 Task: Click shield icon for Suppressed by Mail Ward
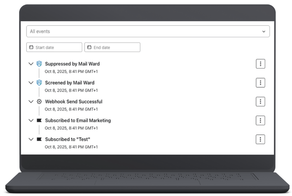point(39,64)
